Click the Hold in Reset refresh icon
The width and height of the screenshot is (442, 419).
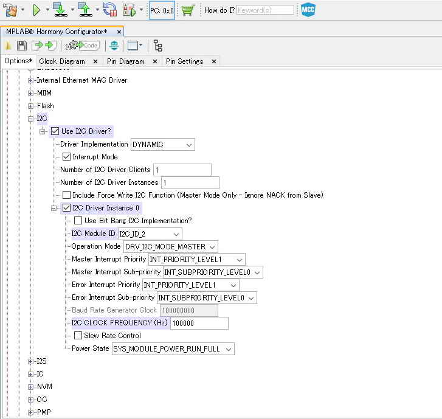pyautogui.click(x=110, y=10)
